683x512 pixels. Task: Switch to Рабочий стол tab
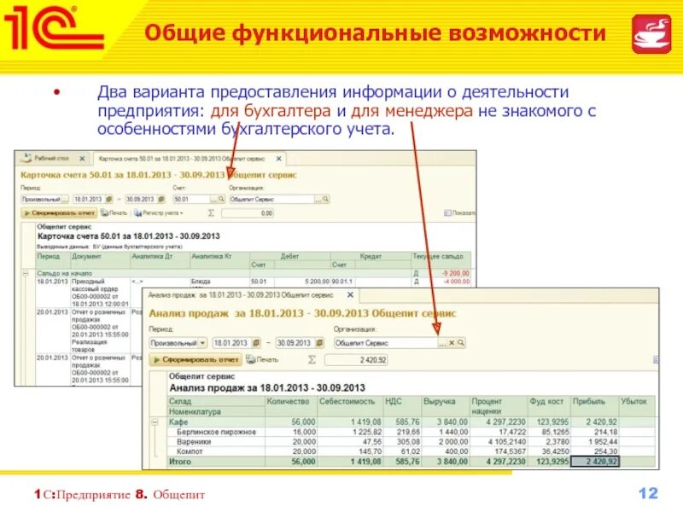point(51,158)
